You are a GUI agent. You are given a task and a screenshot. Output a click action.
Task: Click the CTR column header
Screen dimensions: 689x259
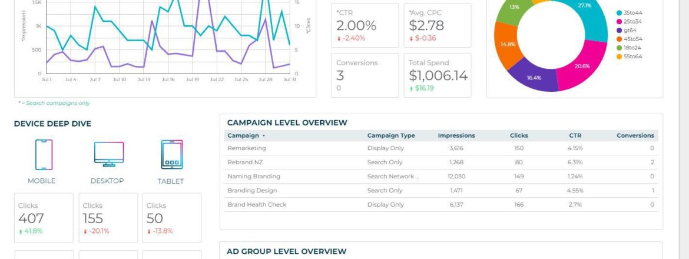(x=576, y=135)
